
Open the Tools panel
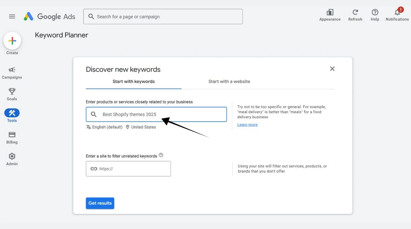click(12, 116)
